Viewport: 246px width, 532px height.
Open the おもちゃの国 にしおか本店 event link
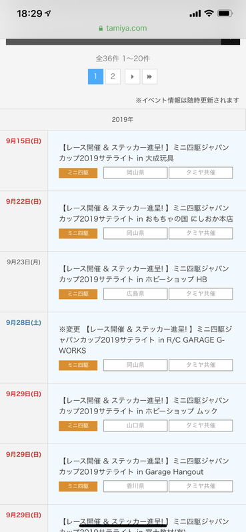146,214
